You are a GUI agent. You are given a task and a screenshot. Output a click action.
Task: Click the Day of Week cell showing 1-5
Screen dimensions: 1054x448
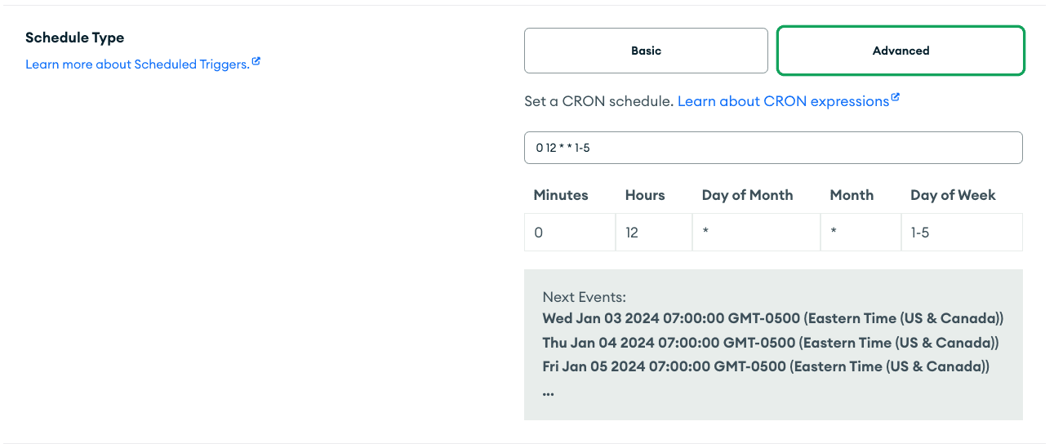coord(962,233)
